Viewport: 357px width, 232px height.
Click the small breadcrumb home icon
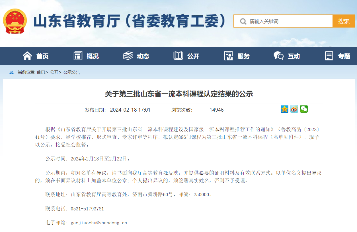11,72
